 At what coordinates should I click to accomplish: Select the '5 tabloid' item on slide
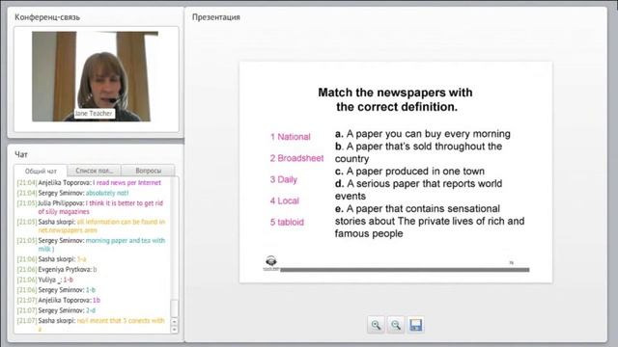(287, 222)
